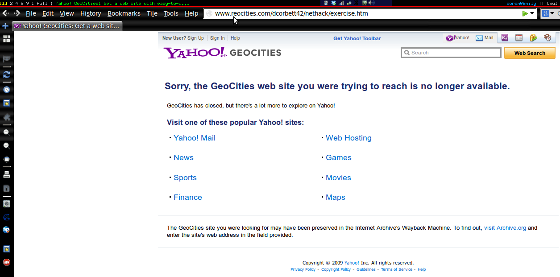The width and height of the screenshot is (560, 277).
Task: Open the Adblock Plus ABP icon
Action: point(7,262)
